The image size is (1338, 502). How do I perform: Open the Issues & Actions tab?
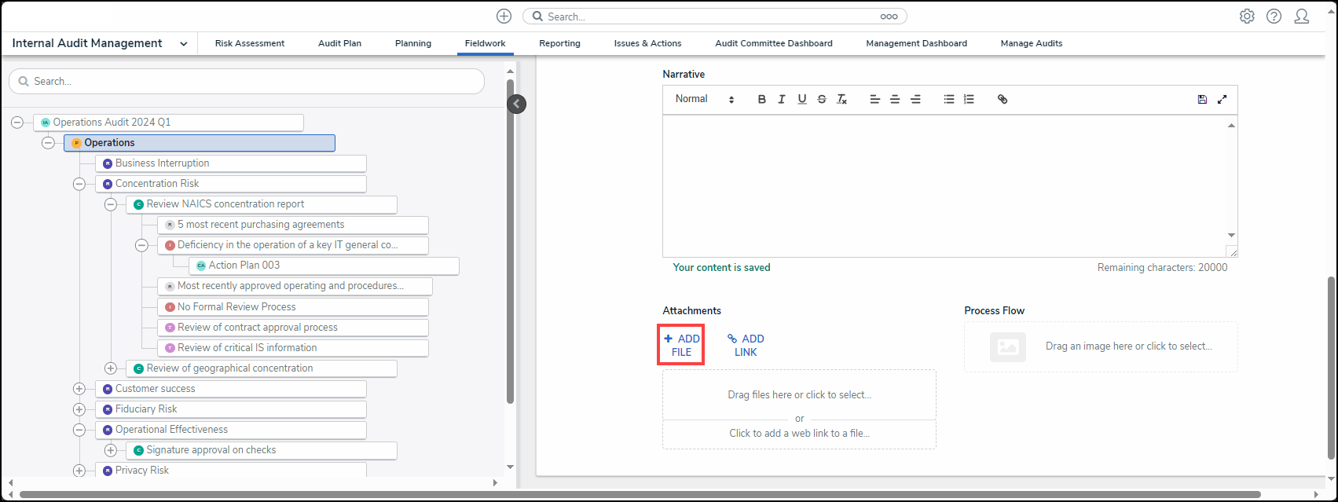tap(647, 44)
